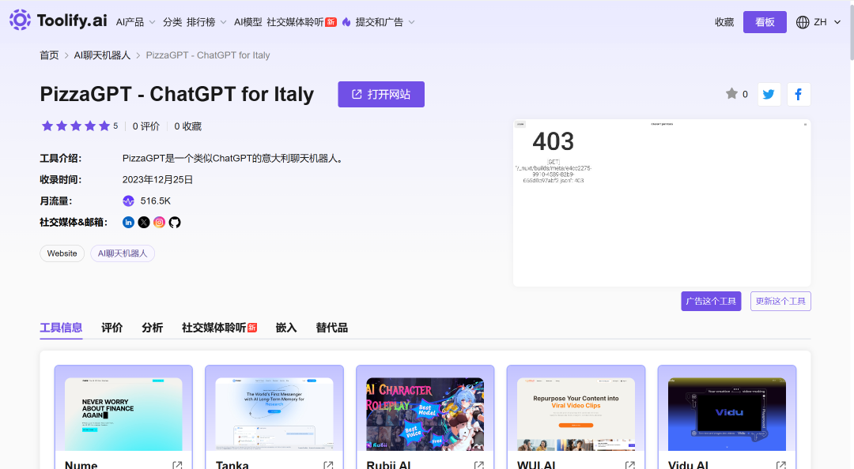Click the Website tag
The width and height of the screenshot is (854, 469).
coord(62,253)
